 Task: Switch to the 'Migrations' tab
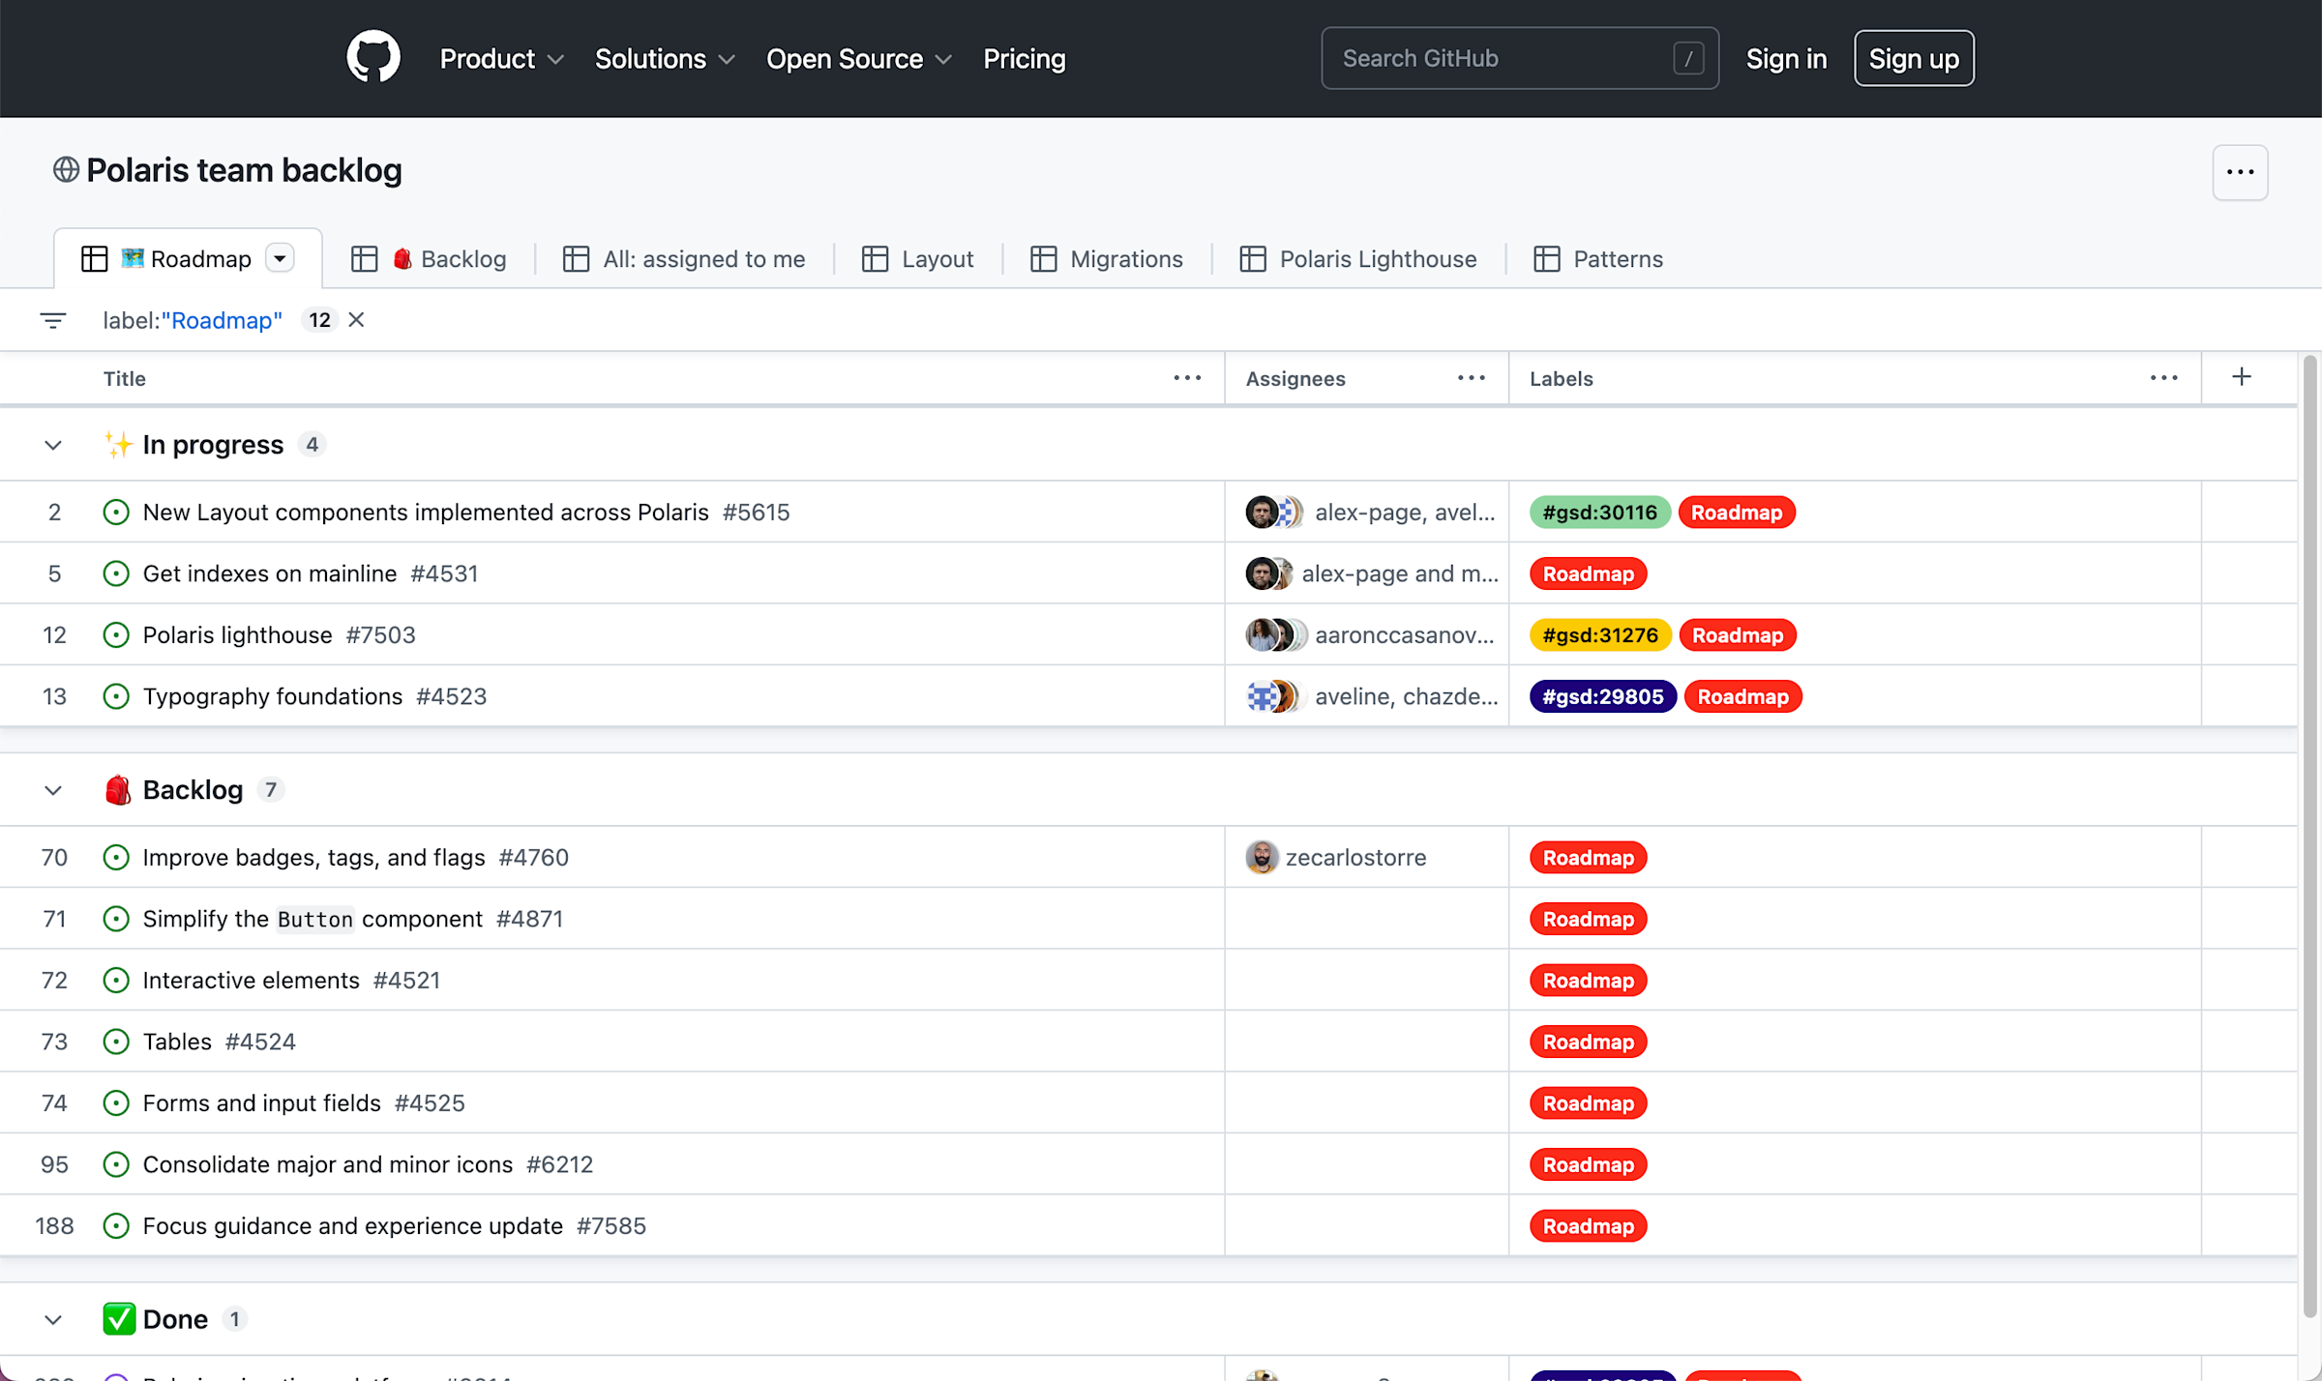point(1125,258)
